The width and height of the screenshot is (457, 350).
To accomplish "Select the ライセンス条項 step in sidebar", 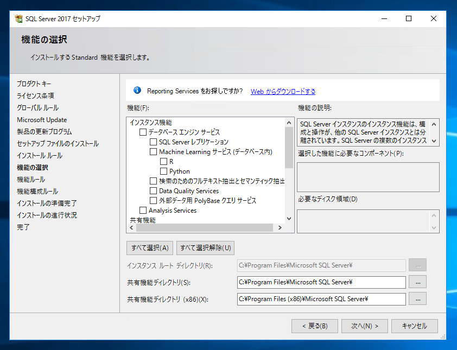I will coord(35,96).
